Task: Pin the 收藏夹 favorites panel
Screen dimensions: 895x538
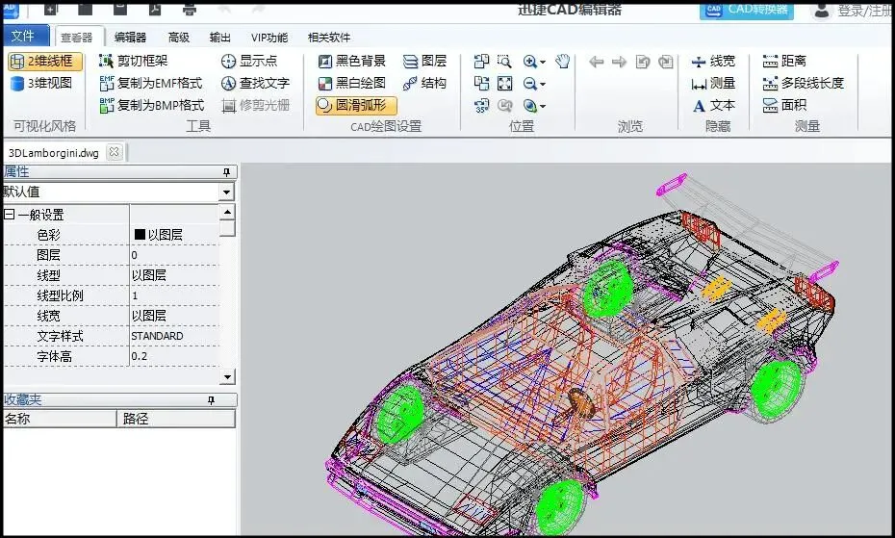Action: tap(211, 400)
